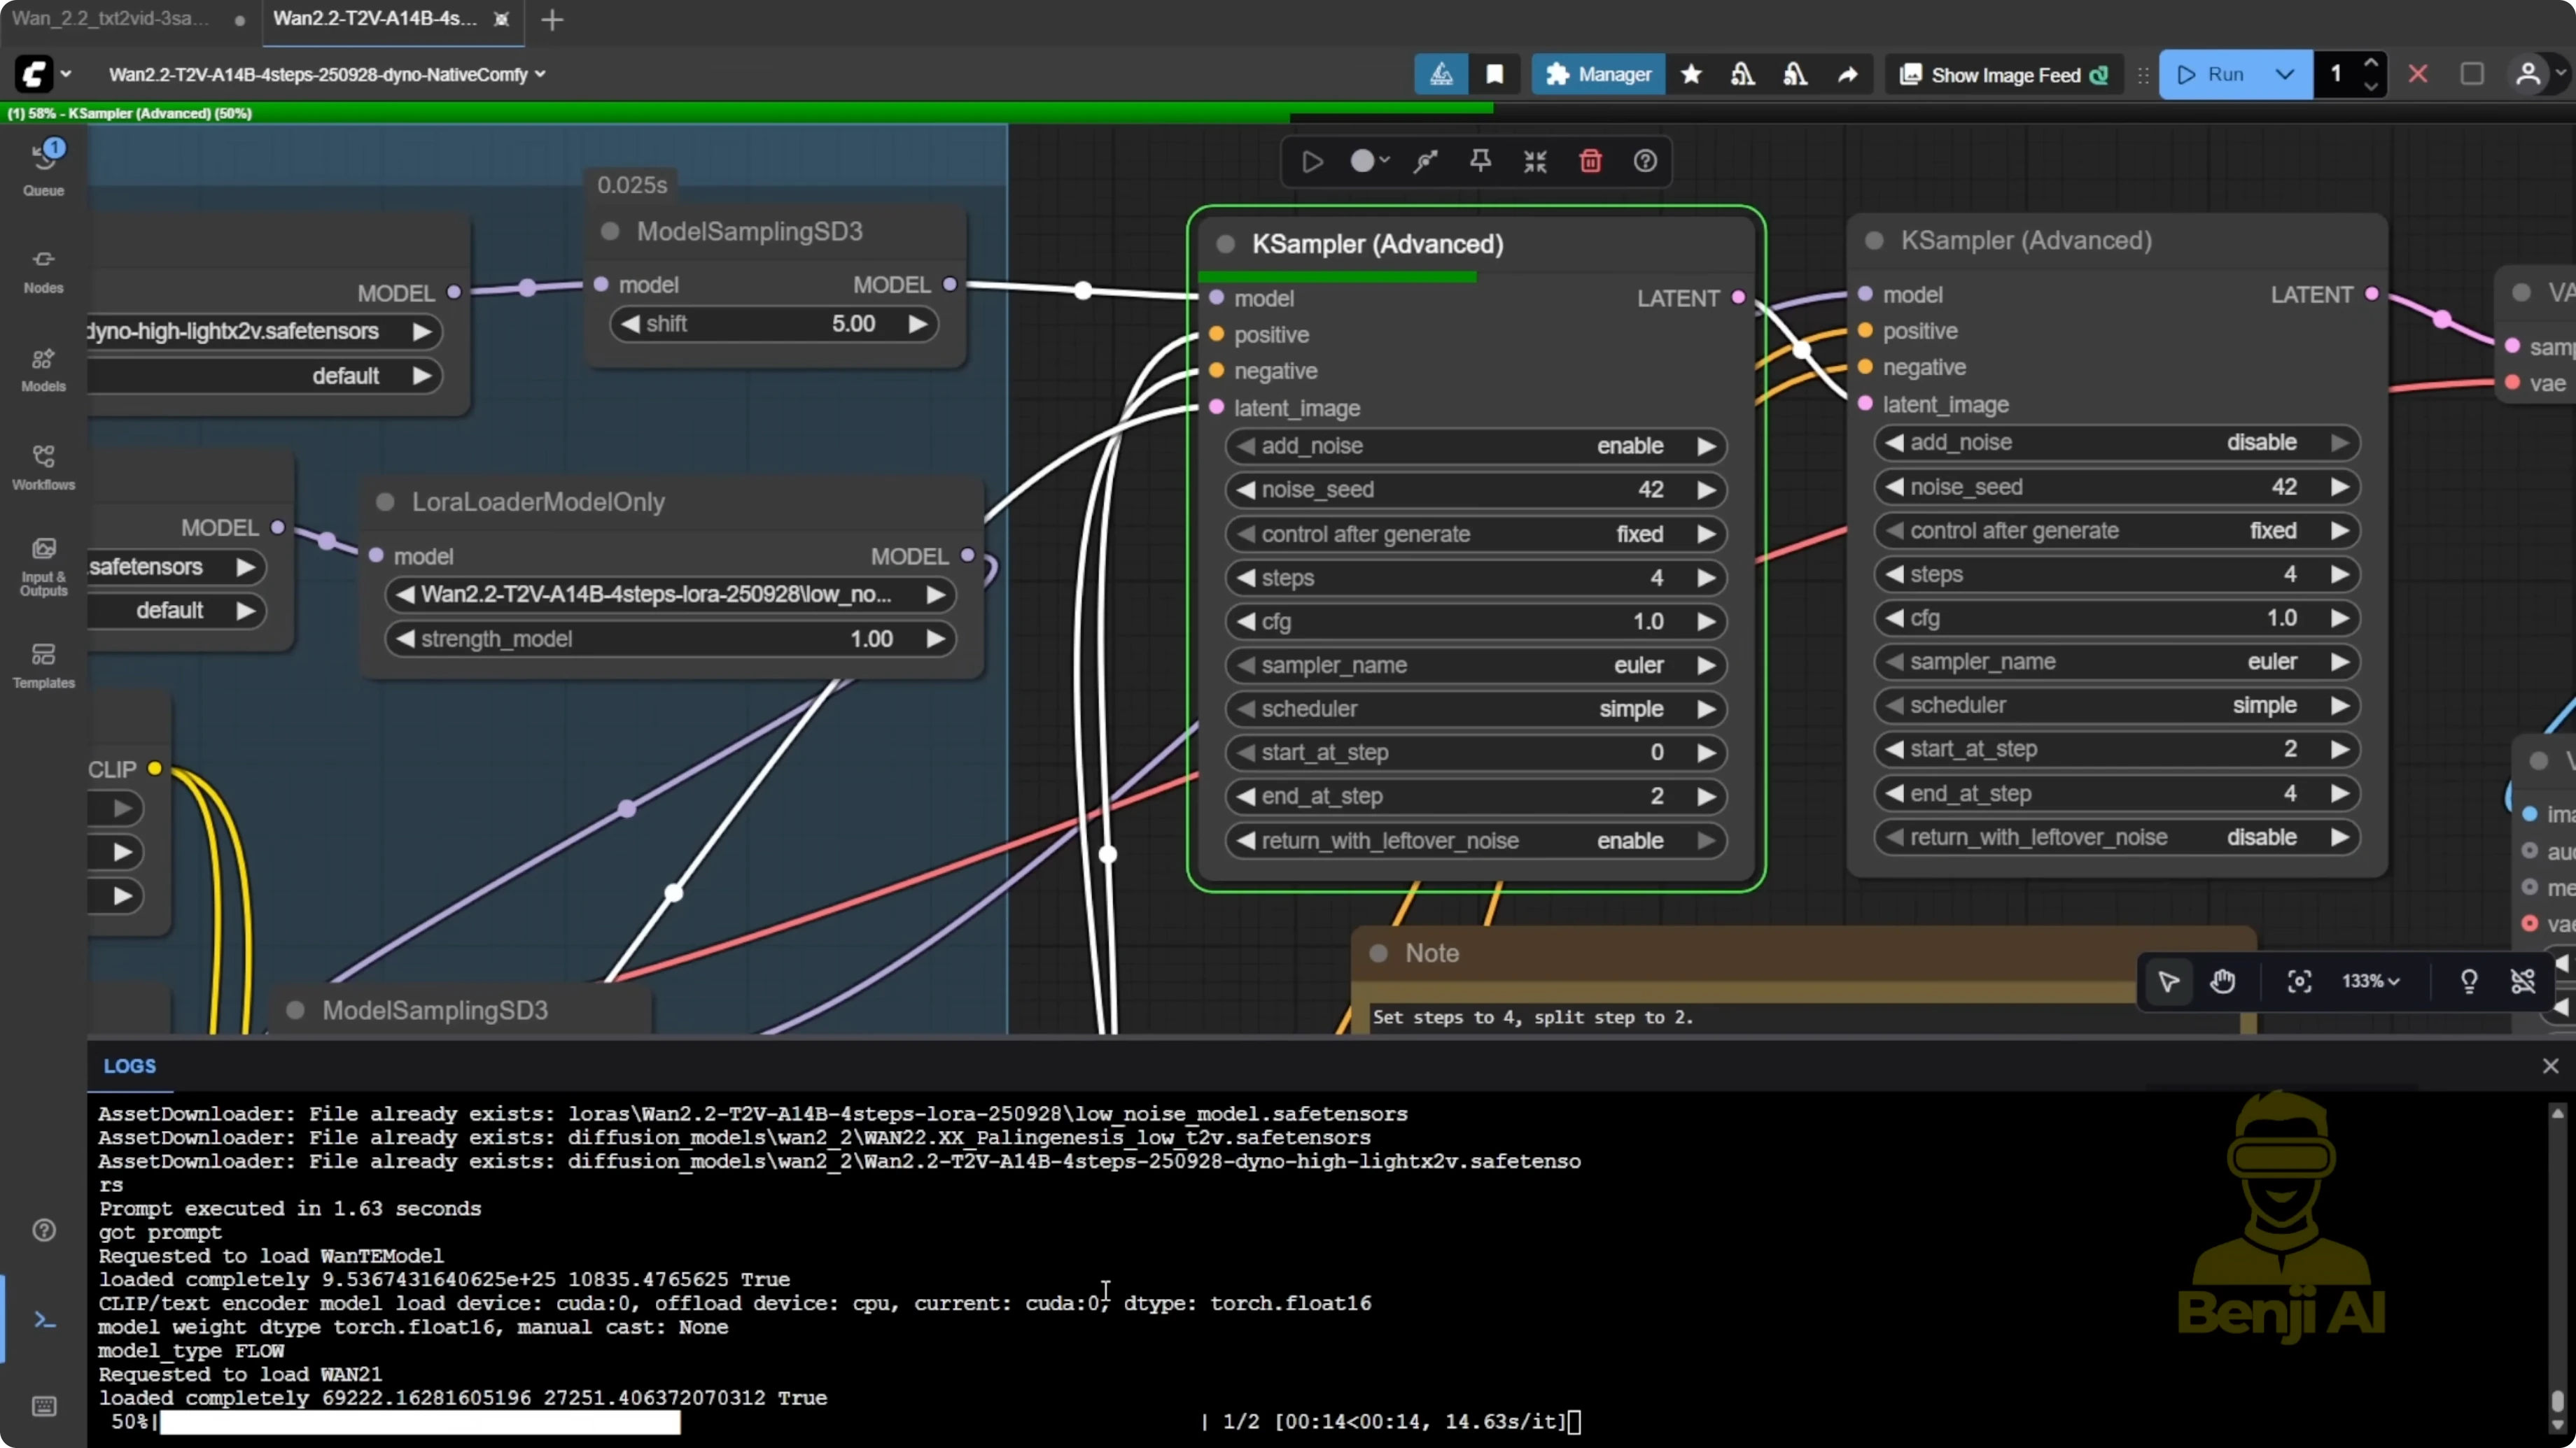Select the LOGS tab header
2576x1448 pixels.
[130, 1065]
